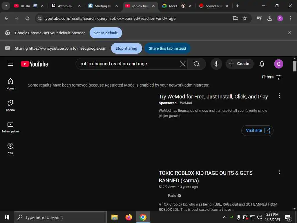297x223 pixels.
Task: Stop sharing to meet.google.com
Action: point(126,48)
